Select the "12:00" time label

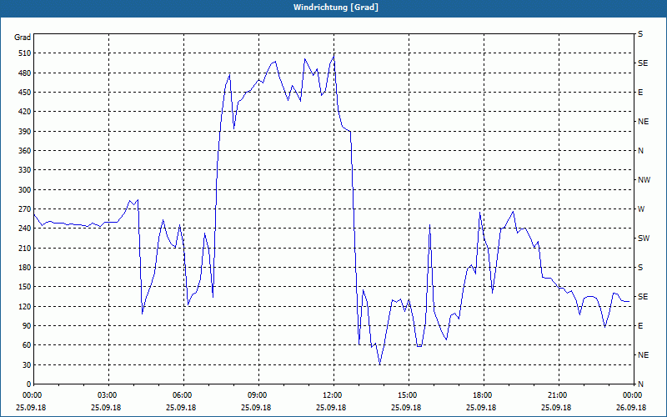tap(331, 395)
